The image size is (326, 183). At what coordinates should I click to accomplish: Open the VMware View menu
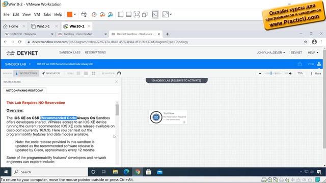pyautogui.click(x=26, y=14)
